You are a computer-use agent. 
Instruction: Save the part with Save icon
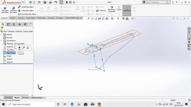pos(45,2)
